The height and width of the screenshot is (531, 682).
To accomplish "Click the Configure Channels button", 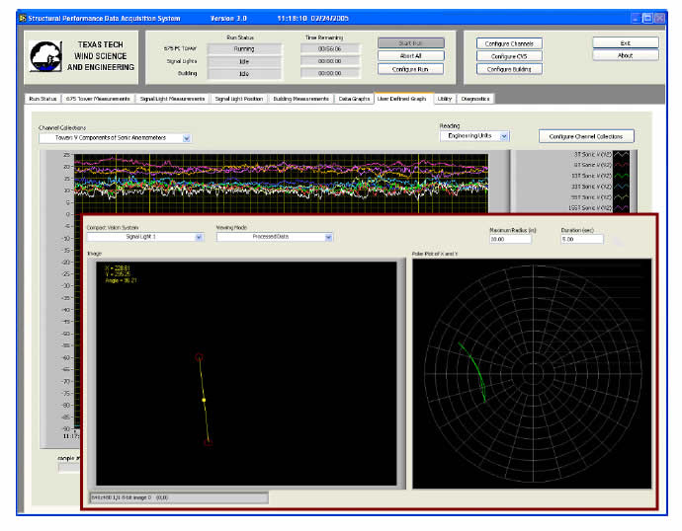I will (509, 43).
